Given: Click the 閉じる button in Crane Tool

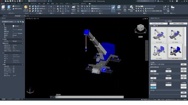Looking at the screenshot, I should point(183,96).
